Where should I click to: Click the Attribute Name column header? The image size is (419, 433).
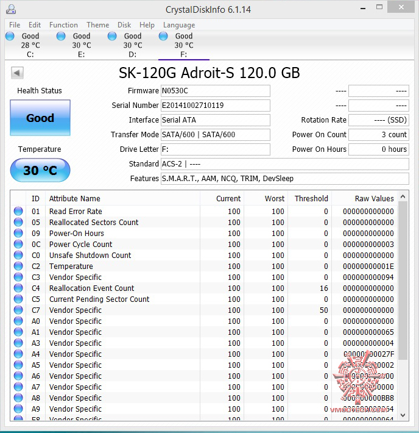point(122,199)
